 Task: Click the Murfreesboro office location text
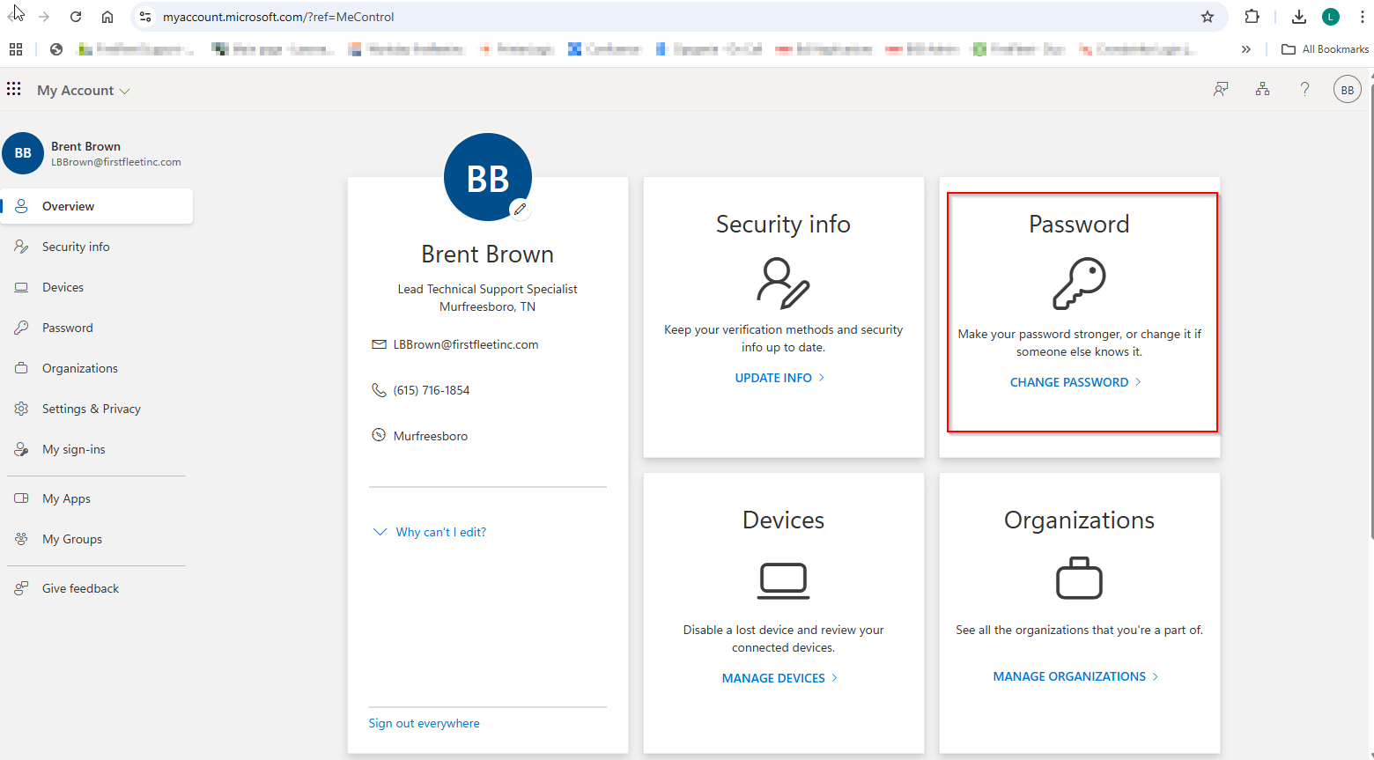[x=431, y=436]
